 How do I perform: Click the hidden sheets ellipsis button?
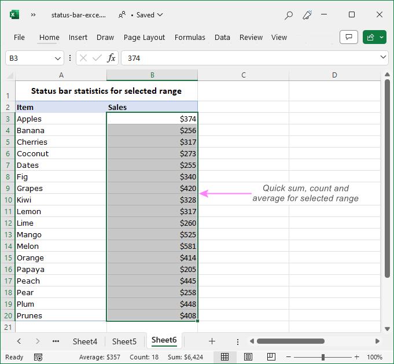point(56,341)
